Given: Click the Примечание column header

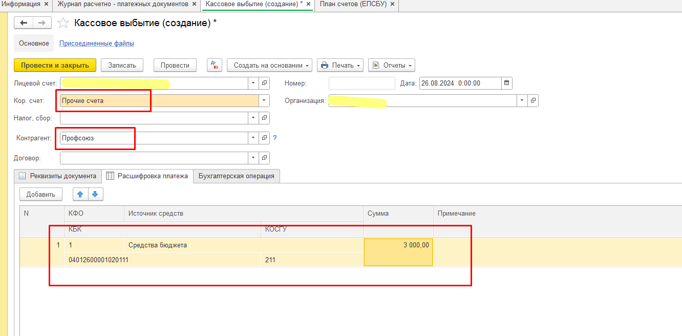Looking at the screenshot, I should click(558, 213).
